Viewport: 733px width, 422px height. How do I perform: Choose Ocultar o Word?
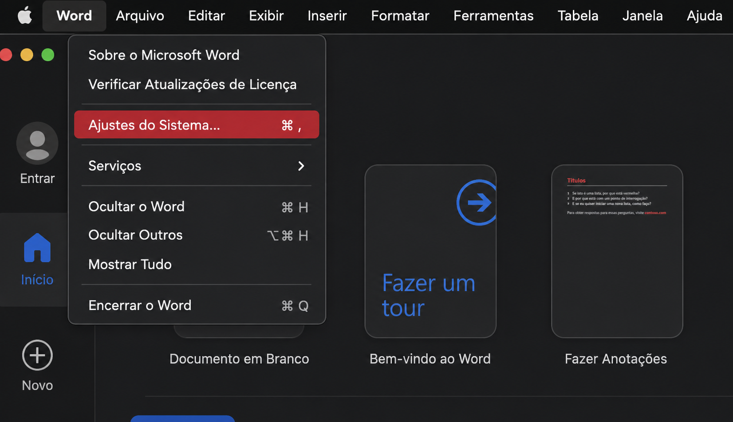197,207
